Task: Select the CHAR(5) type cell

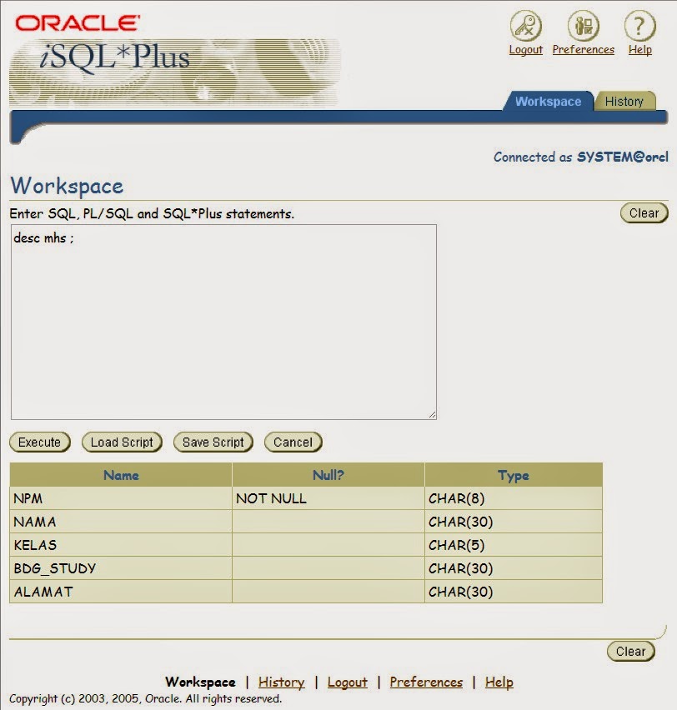Action: [x=514, y=545]
